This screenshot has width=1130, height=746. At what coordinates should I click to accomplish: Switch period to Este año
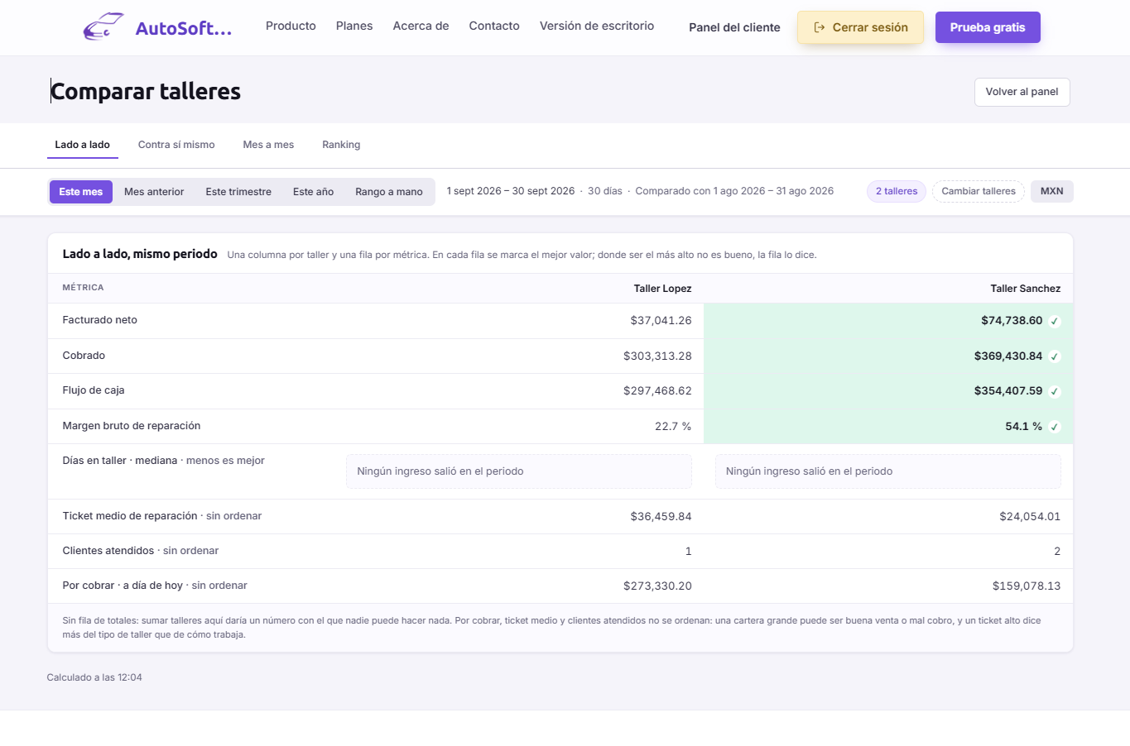(313, 192)
